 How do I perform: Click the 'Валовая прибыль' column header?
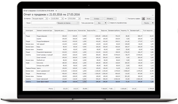114,30
